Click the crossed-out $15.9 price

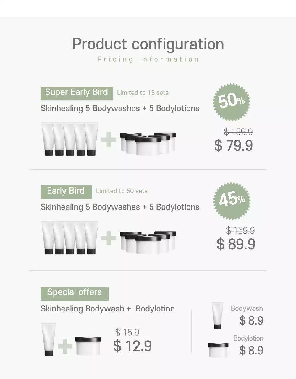click(127, 333)
